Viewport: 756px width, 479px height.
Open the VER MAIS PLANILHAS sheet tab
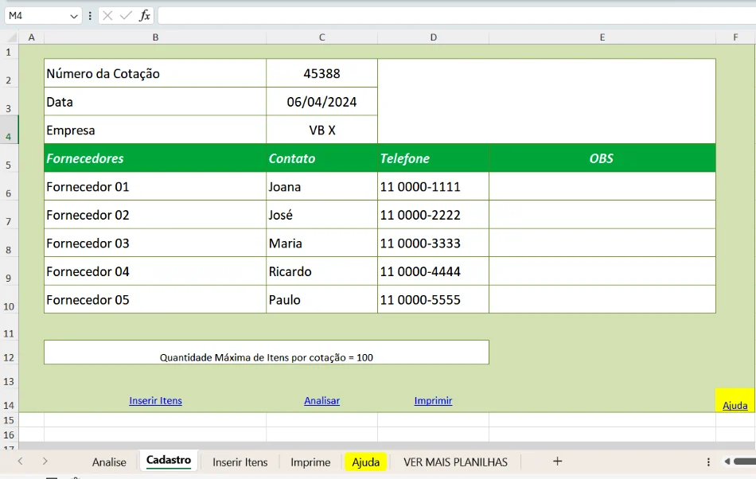(x=456, y=462)
